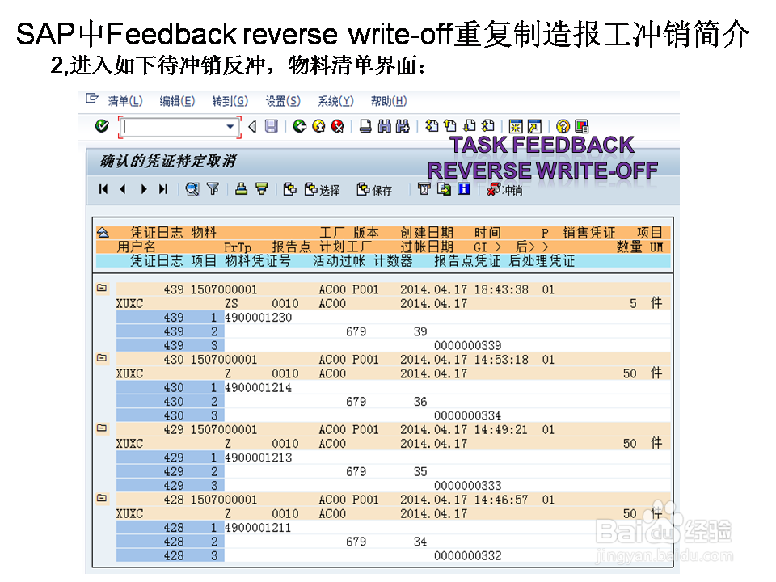Click the Create New Session icon
The image size is (776, 582).
coord(516,126)
